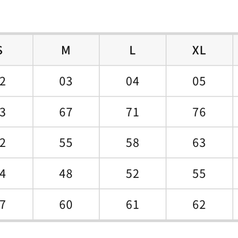Image resolution: width=238 pixels, height=238 pixels.
Task: Click the M column header
Action: (66, 50)
